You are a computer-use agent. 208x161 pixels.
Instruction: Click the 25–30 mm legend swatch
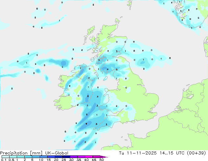(66, 157)
